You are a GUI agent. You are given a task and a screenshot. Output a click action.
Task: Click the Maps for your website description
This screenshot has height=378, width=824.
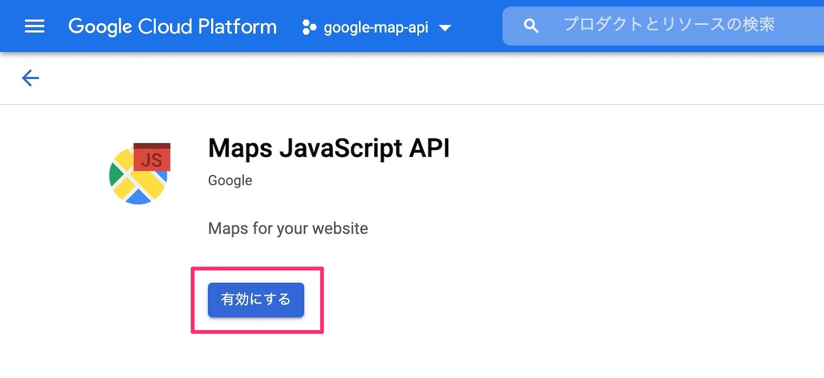tap(288, 229)
